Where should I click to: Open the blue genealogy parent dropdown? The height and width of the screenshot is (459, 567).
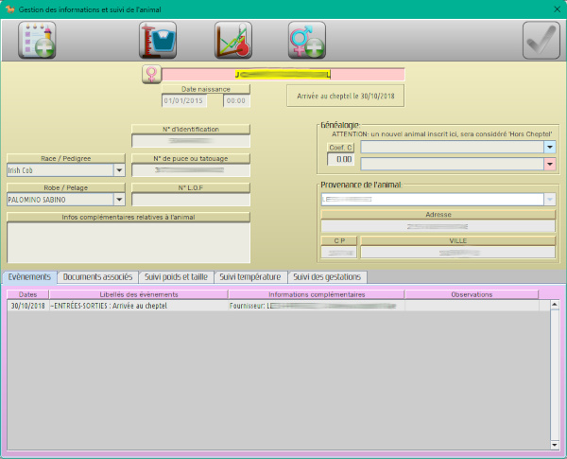tap(549, 148)
